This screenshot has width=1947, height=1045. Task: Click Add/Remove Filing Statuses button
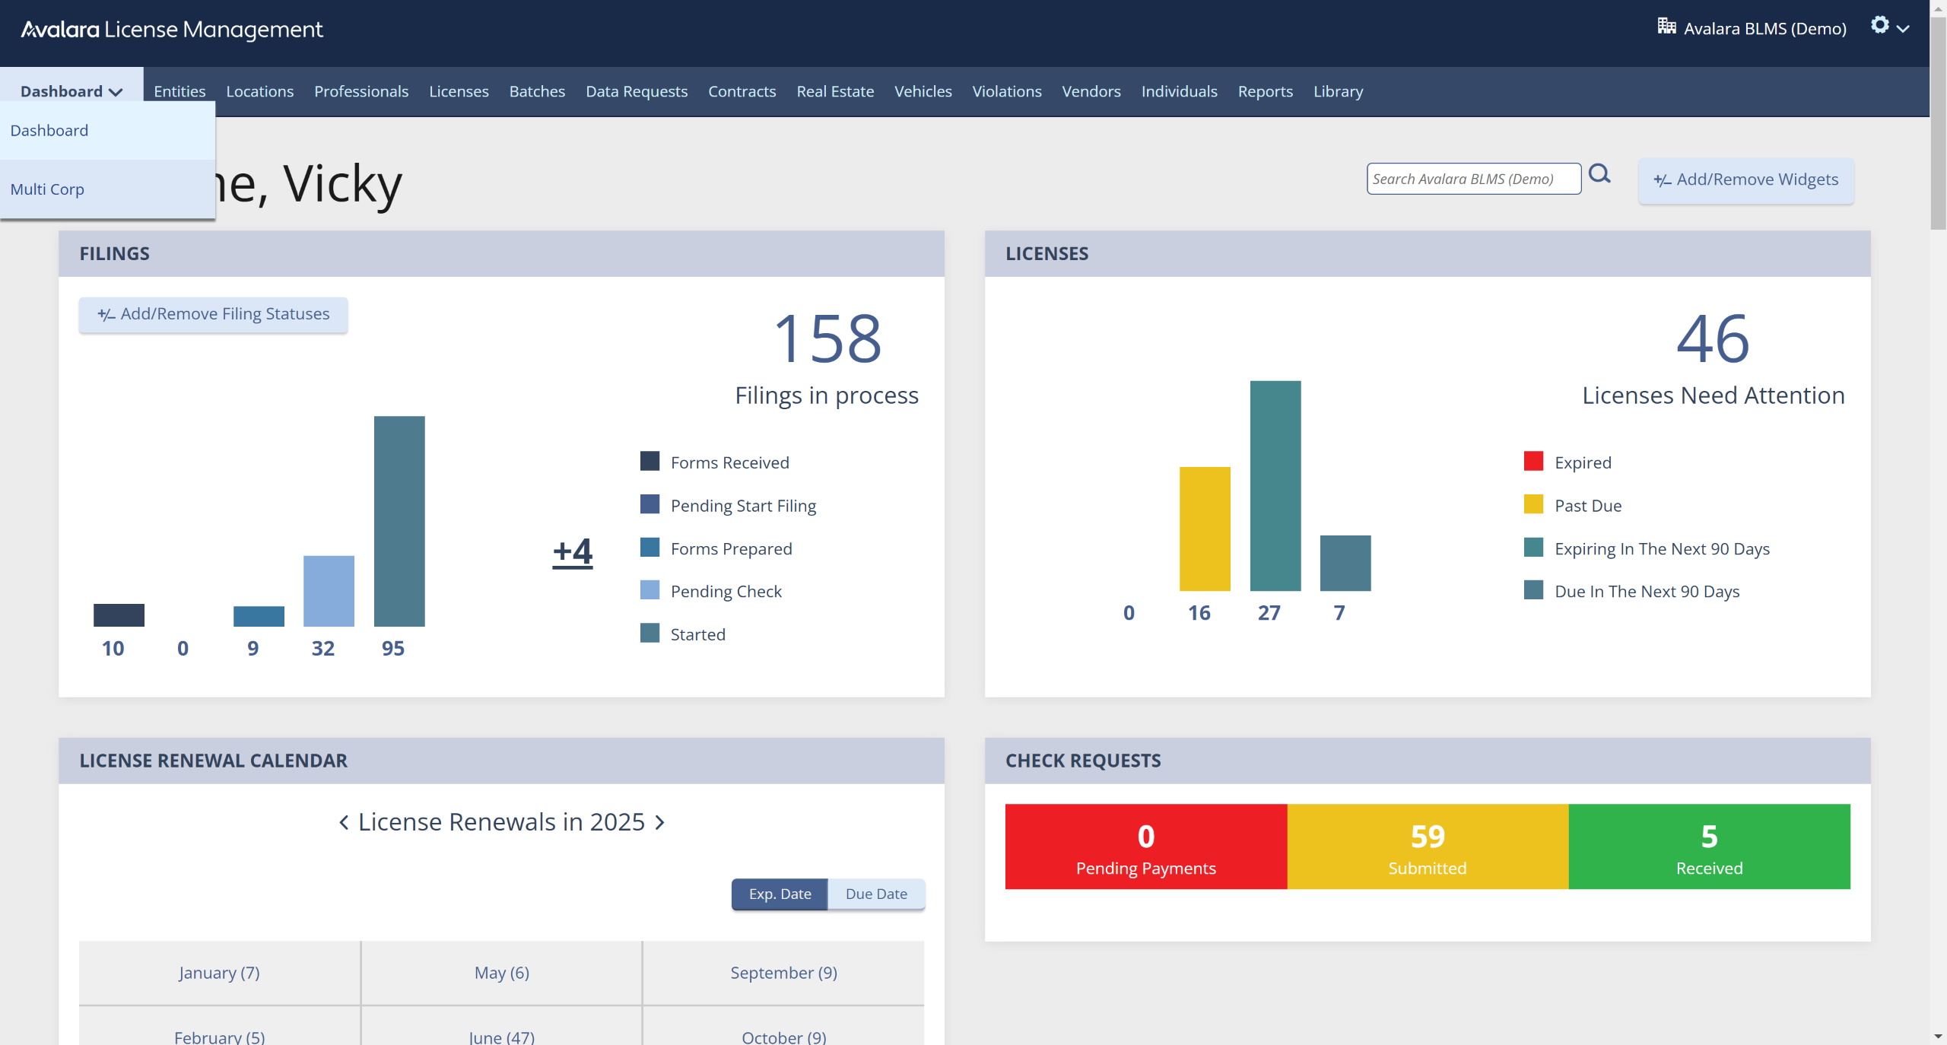tap(213, 314)
